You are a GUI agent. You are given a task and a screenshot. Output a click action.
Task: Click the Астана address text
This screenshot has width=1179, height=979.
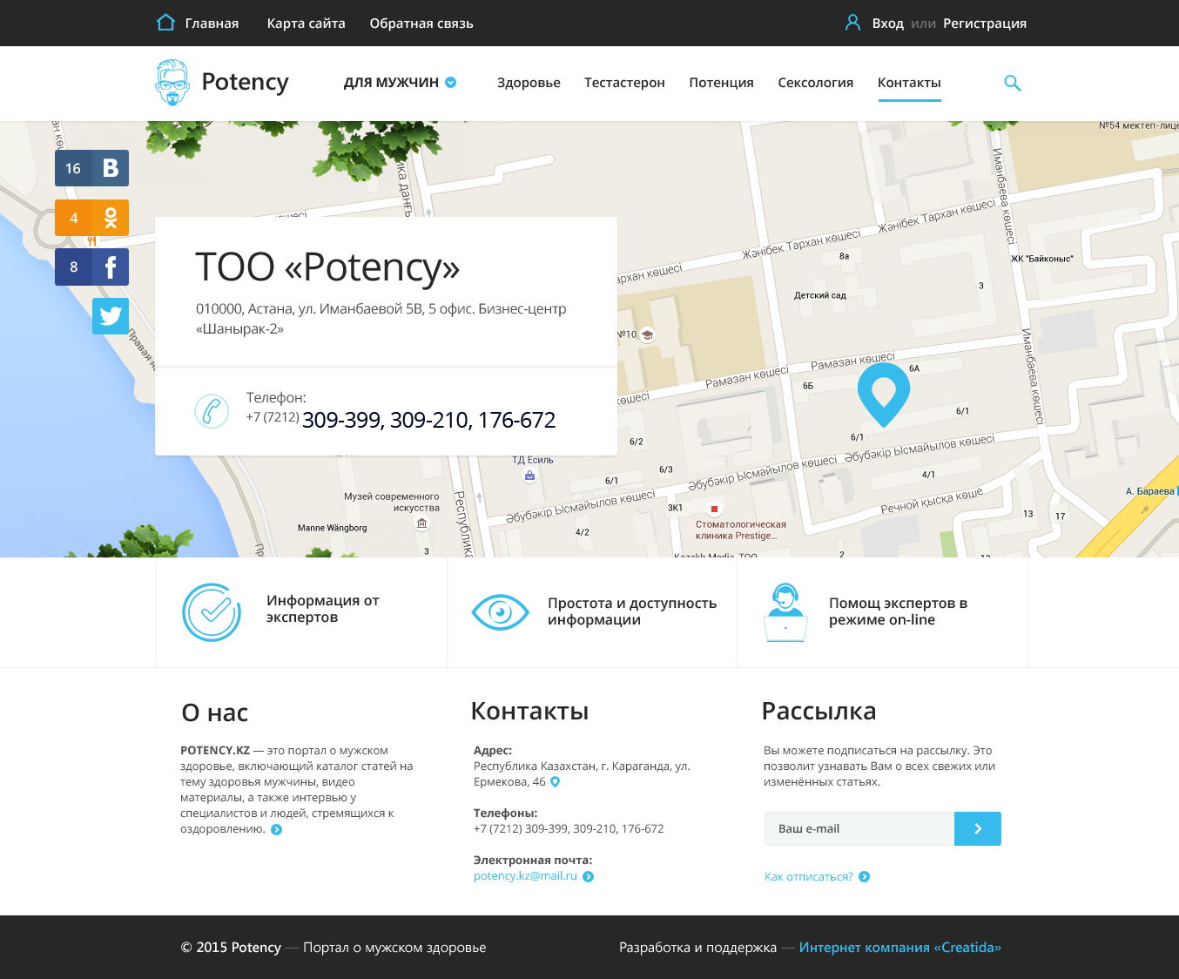pos(381,319)
